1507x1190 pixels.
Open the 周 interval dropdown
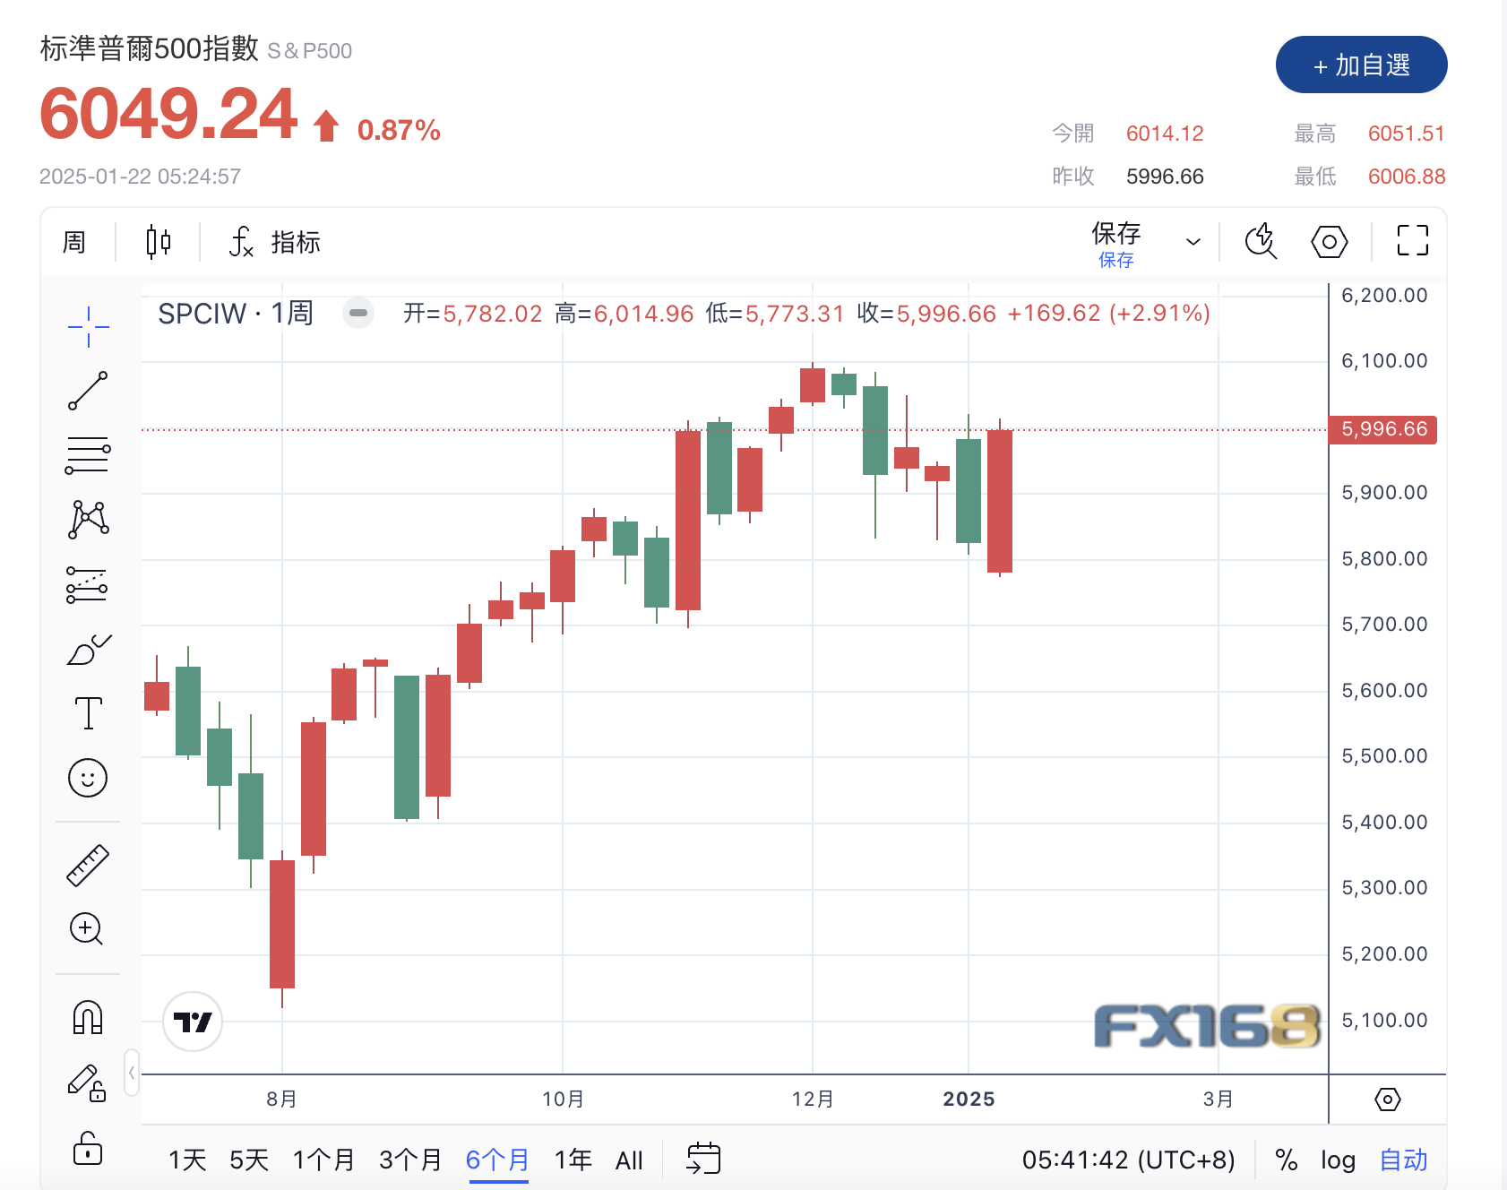(x=74, y=242)
